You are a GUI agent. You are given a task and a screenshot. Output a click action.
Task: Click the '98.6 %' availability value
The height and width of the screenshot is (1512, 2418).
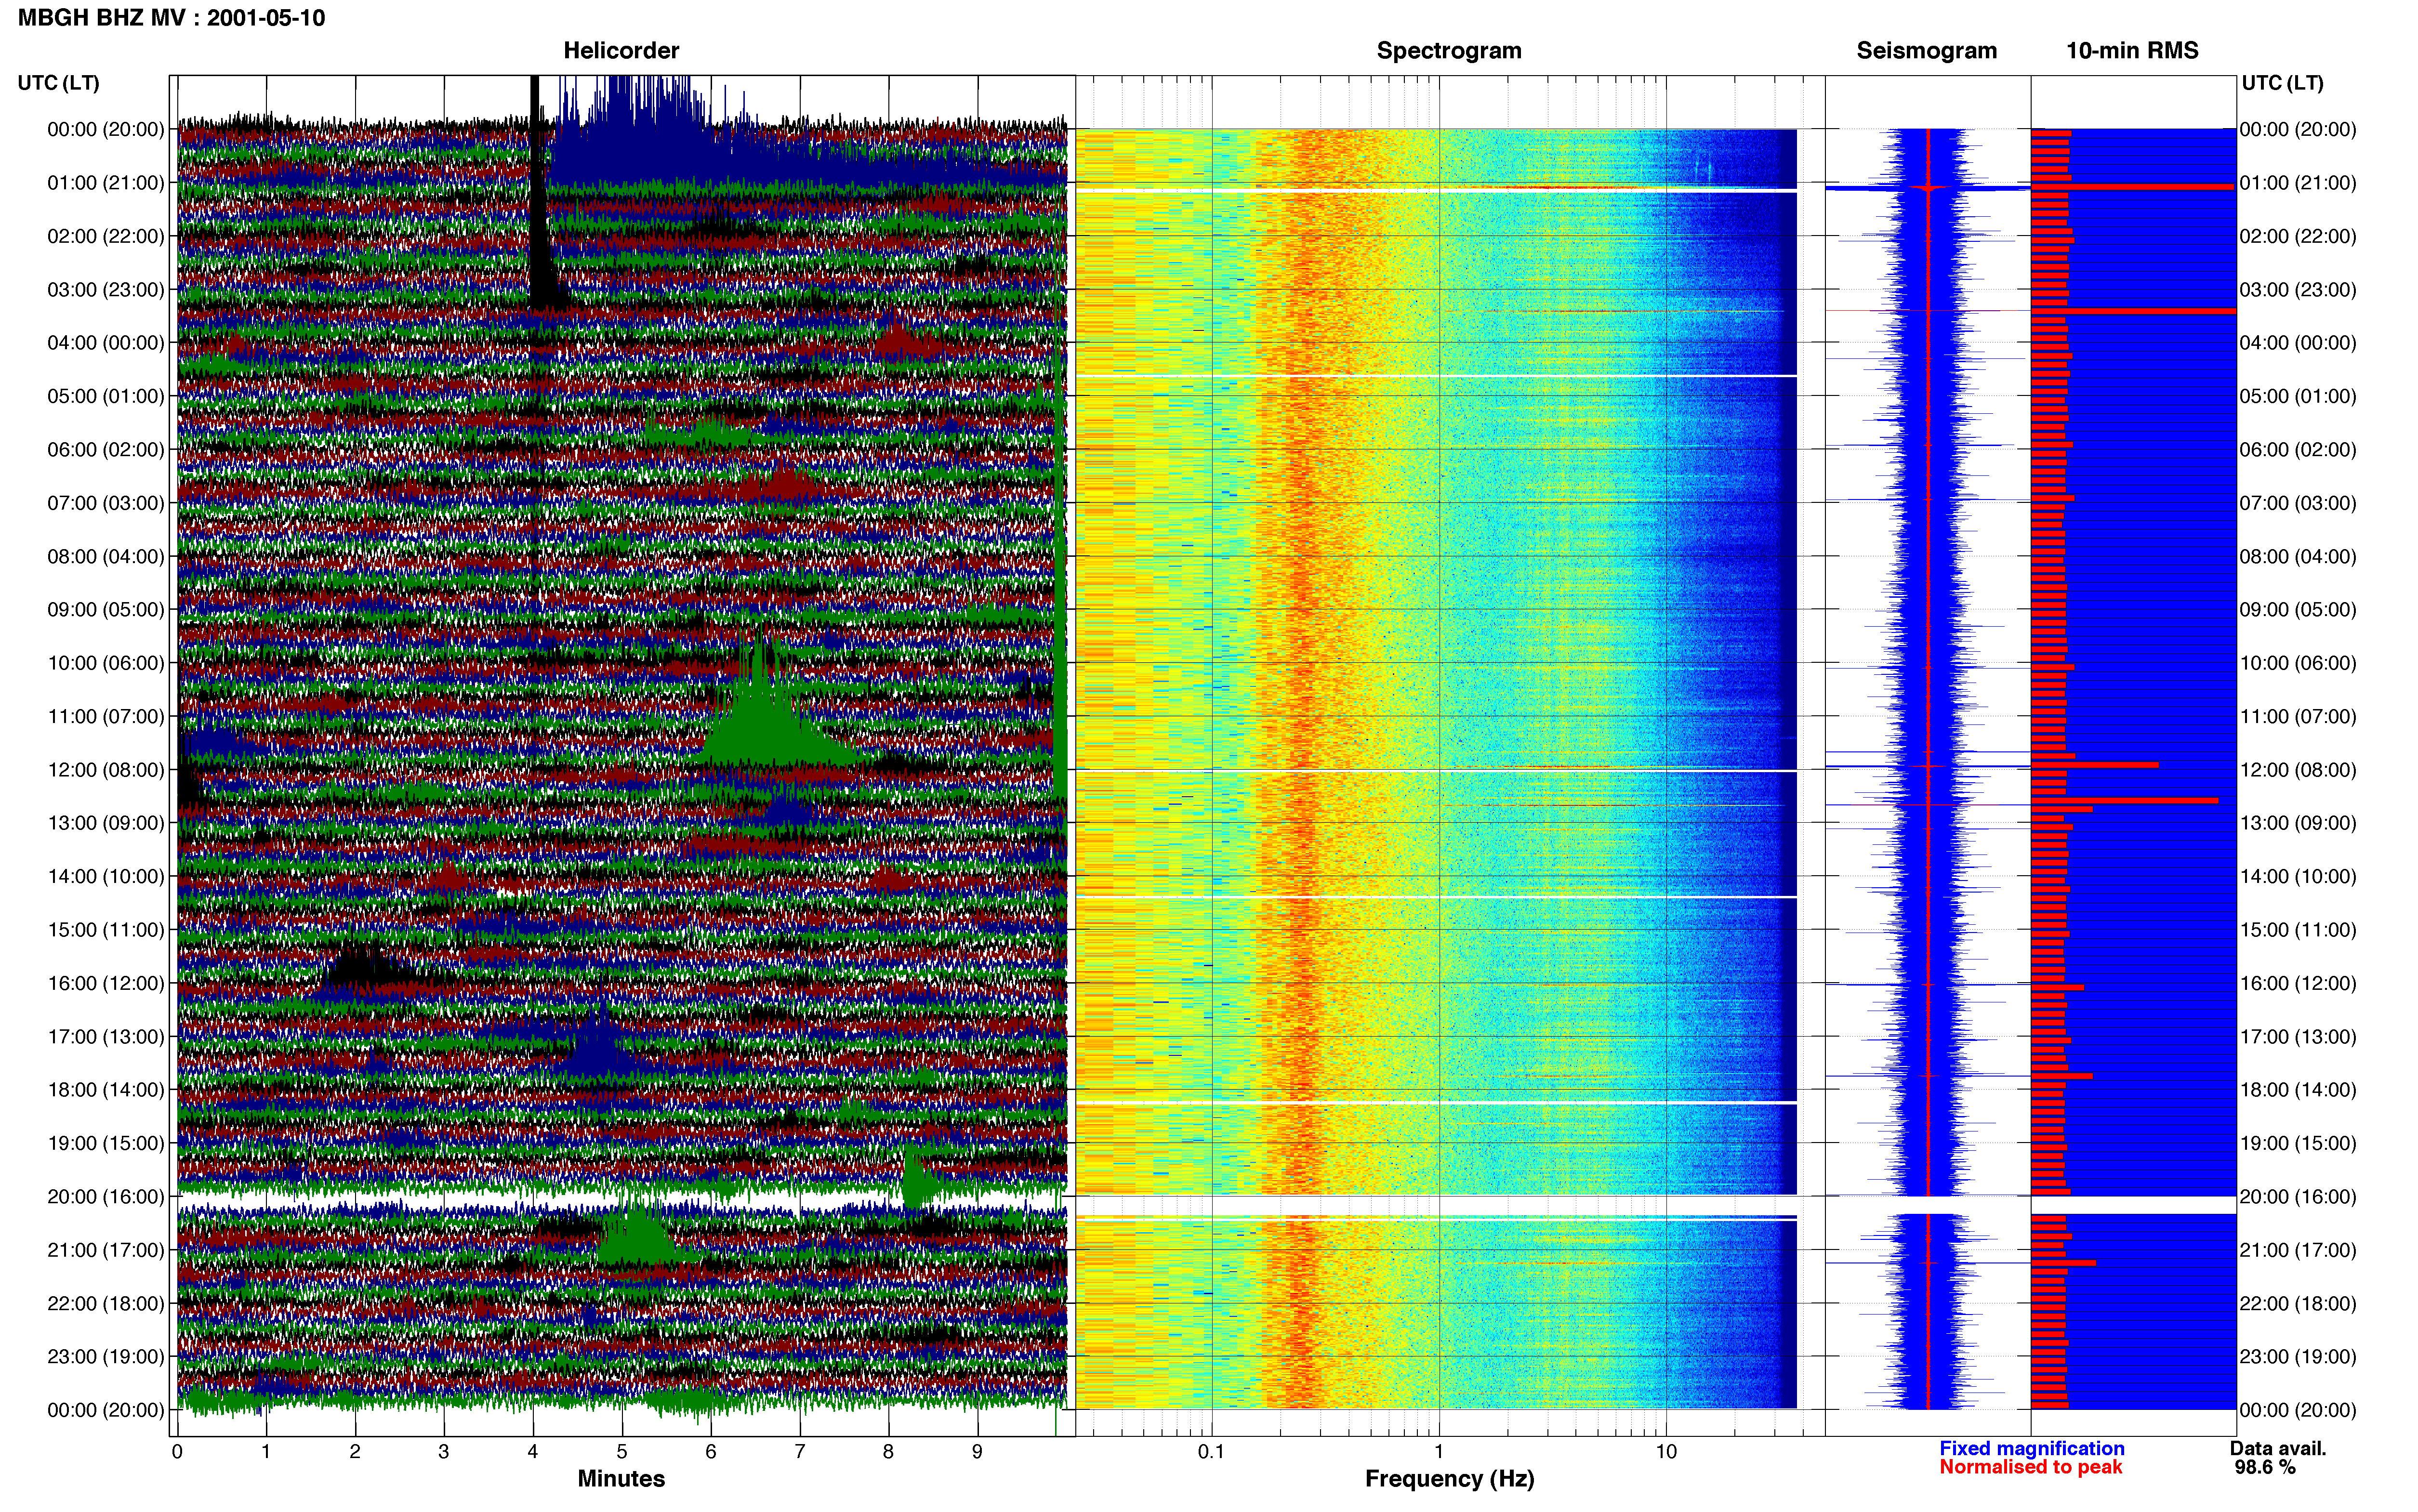[x=2265, y=1467]
